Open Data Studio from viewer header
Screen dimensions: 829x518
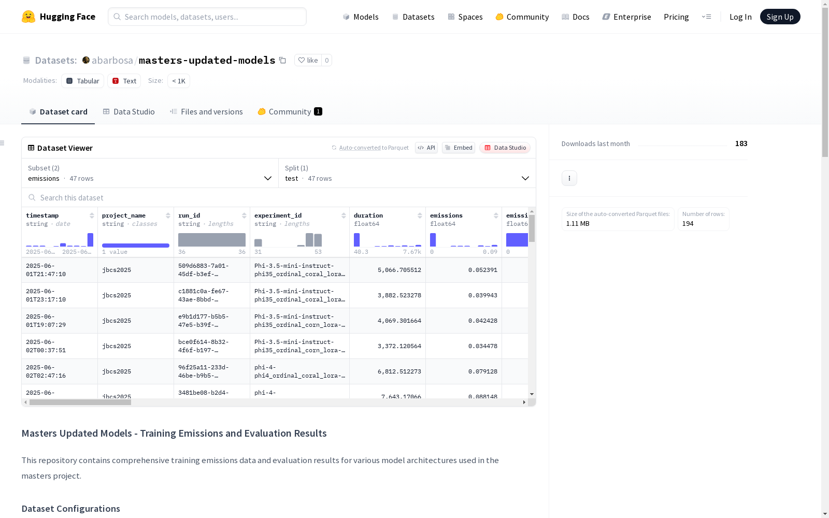[x=505, y=148]
